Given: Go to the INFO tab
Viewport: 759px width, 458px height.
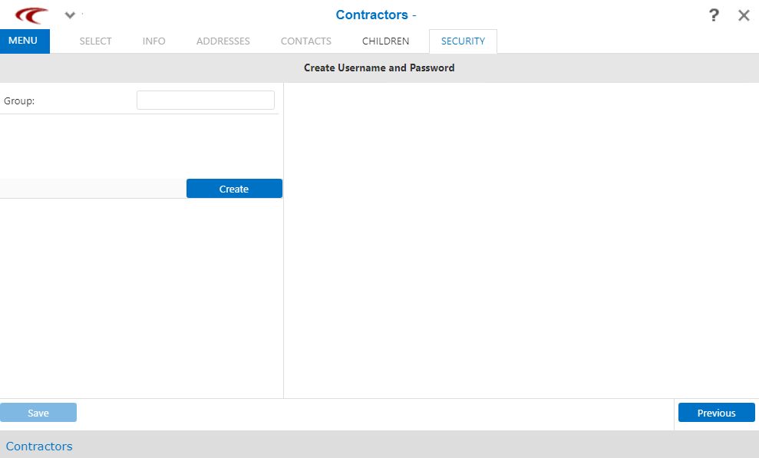Looking at the screenshot, I should click(153, 41).
